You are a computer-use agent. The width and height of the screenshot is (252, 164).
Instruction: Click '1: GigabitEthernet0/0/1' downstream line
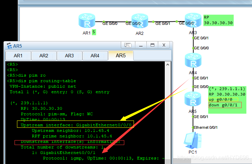coord(64,153)
